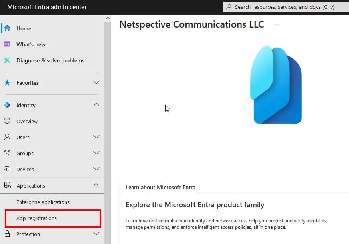Select the Identity diamond icon
This screenshot has height=244, width=349.
(7, 105)
